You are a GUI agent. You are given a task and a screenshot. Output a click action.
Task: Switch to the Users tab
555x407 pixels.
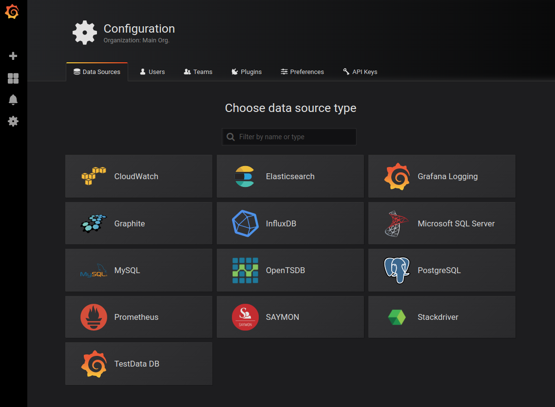153,72
